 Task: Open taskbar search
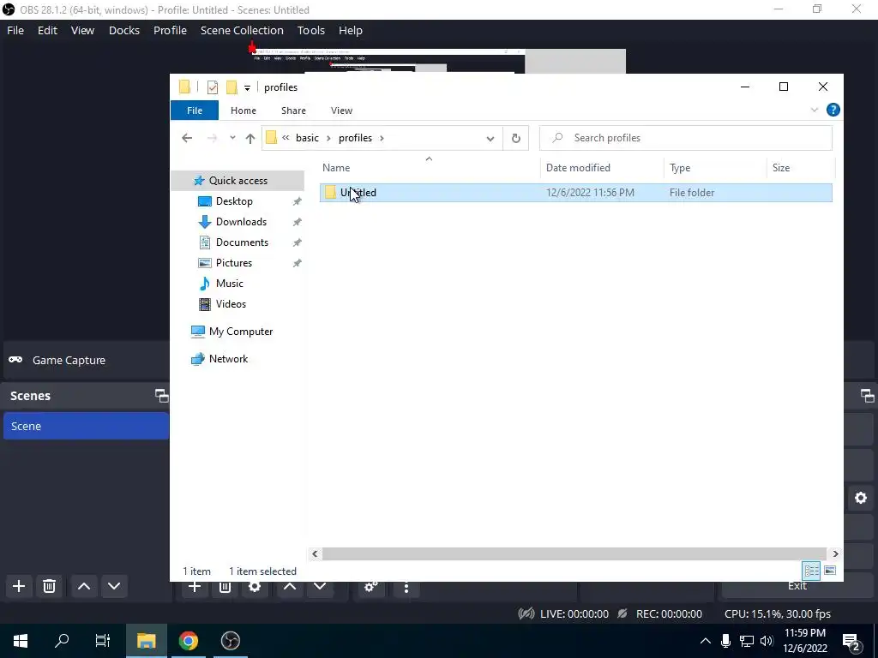pyautogui.click(x=62, y=641)
